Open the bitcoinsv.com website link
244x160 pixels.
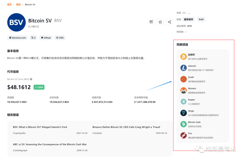click(17, 38)
